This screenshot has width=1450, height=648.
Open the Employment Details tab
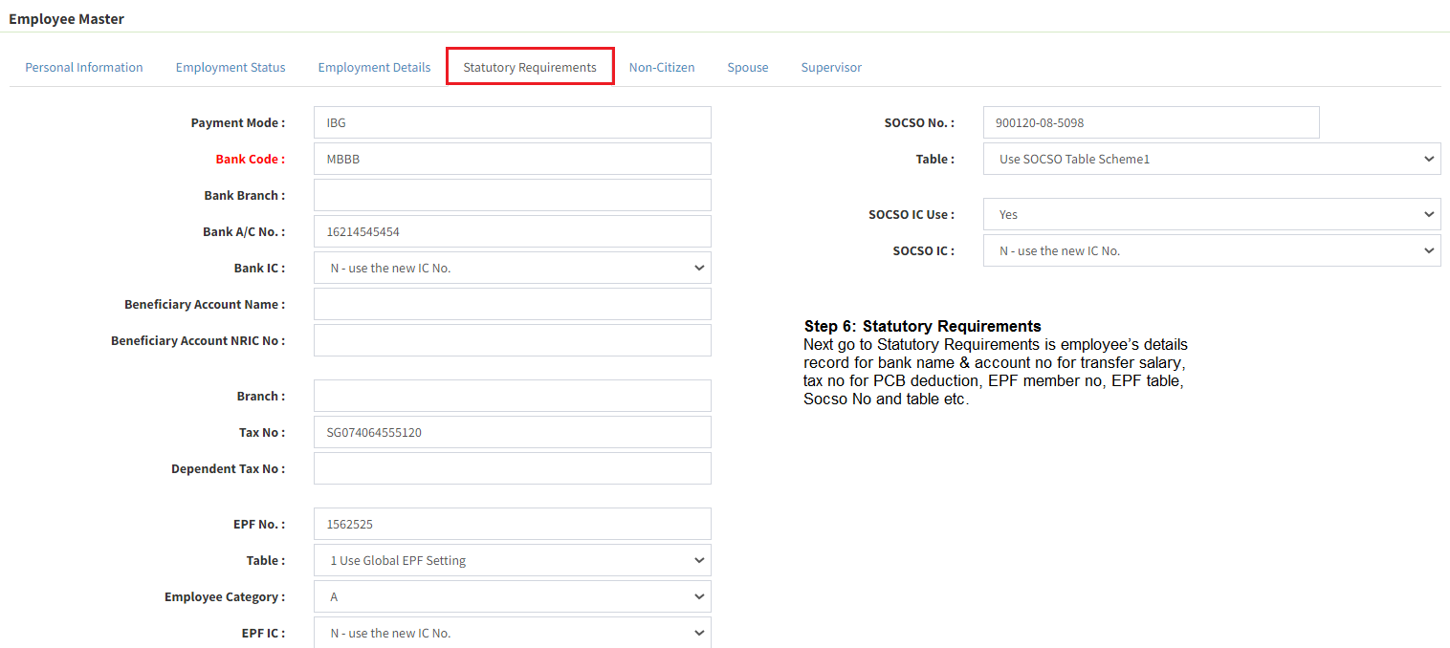374,67
